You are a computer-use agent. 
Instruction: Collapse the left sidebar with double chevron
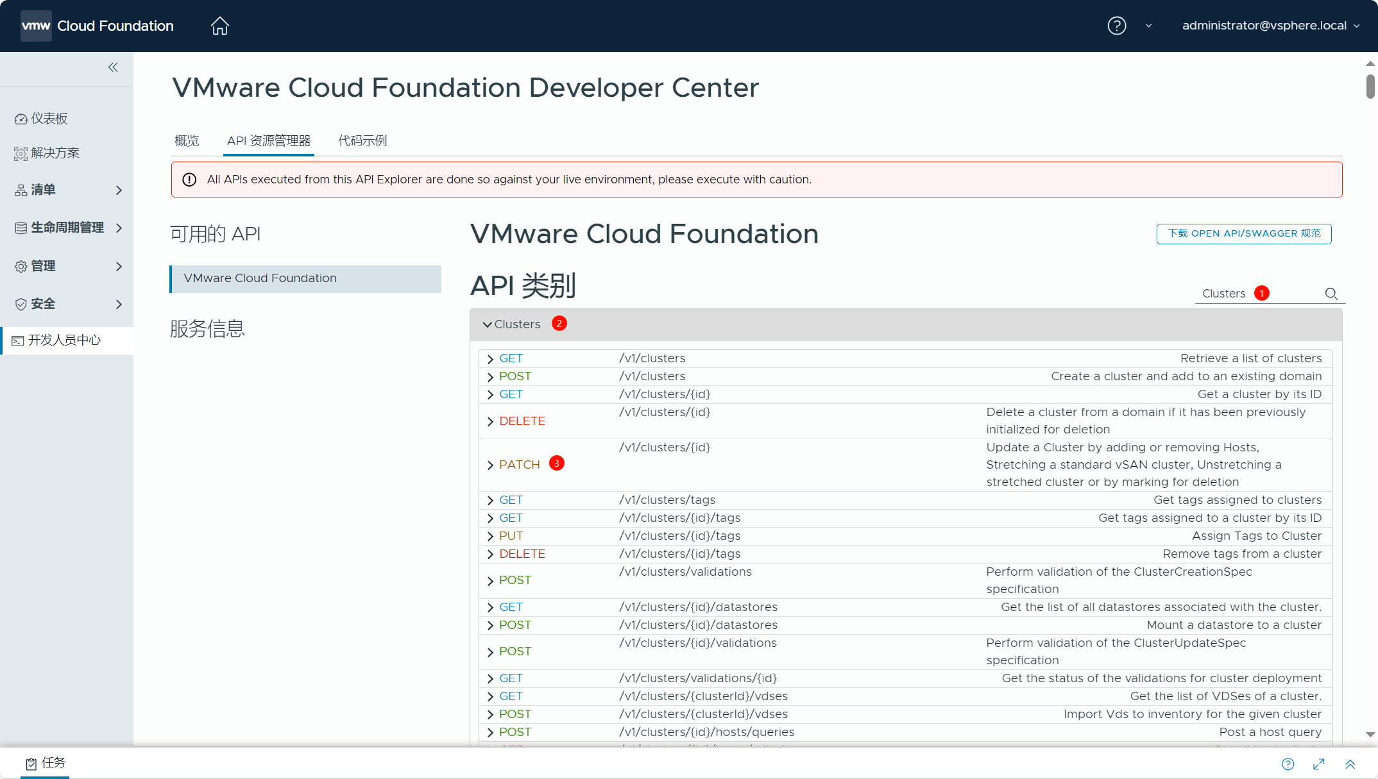click(113, 67)
